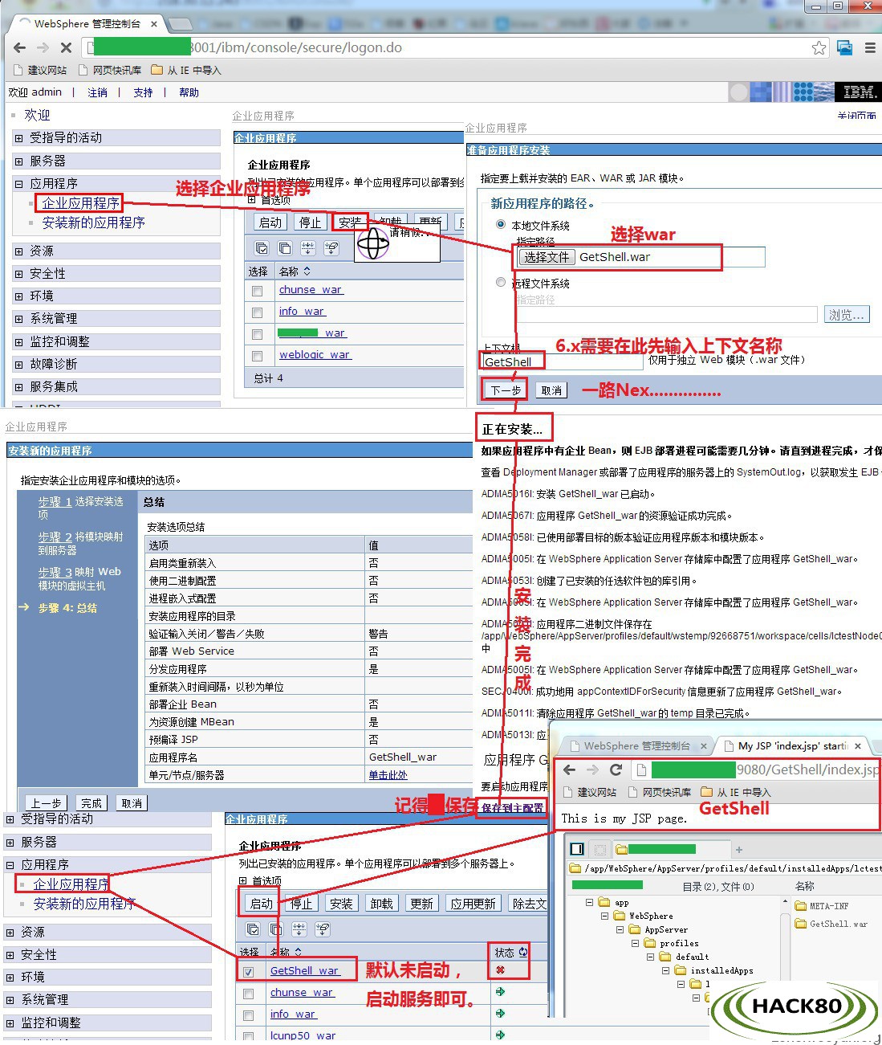Collapse app folder in file manager tree
882x1045 pixels.
[x=589, y=902]
